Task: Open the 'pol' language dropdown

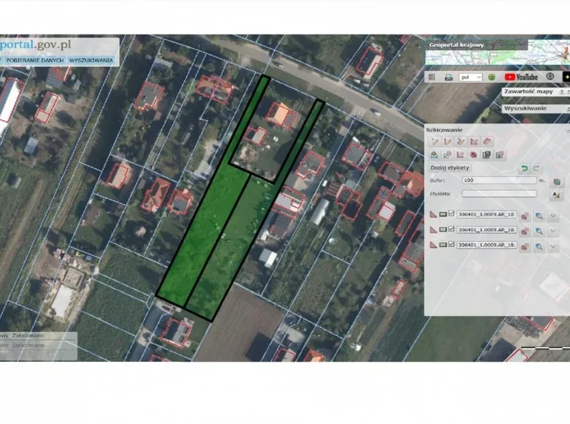Action: [x=470, y=77]
